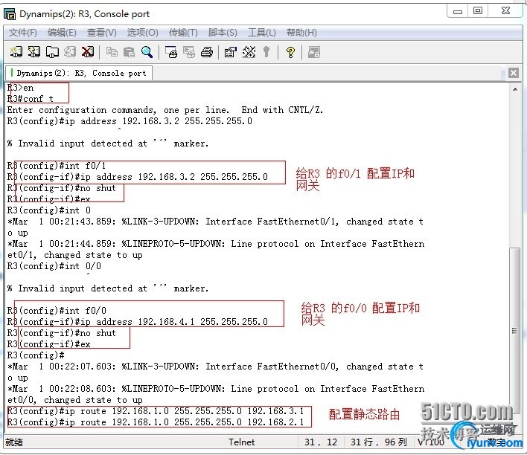Open the 传输(T) menu
This screenshot has width=527, height=455.
[x=184, y=33]
